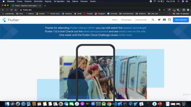Open PowerPoint from the dock
Screen dimensions: 191x107
[x=160, y=104]
